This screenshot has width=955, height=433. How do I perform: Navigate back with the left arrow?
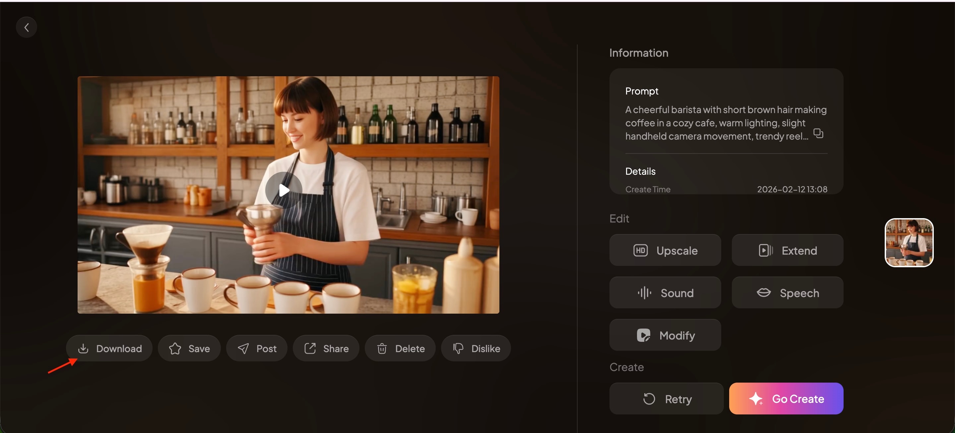click(x=26, y=27)
